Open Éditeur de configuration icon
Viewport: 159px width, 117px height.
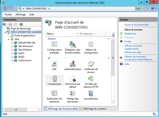coord(91,45)
